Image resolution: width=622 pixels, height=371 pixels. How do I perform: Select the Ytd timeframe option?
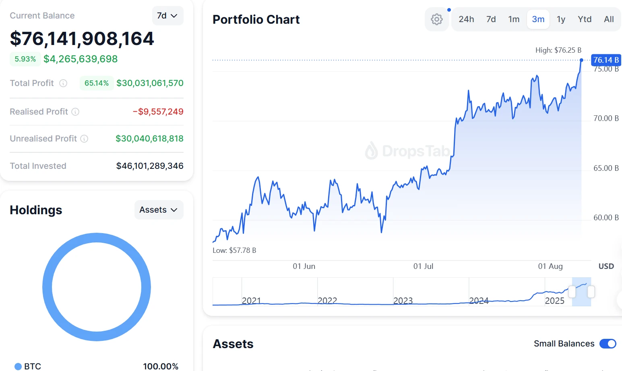point(585,19)
